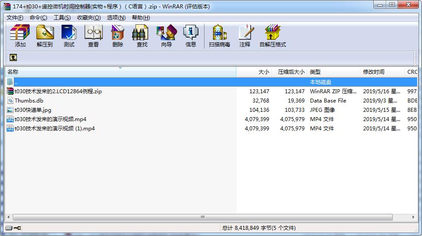Sort by 修改时间 column header
This screenshot has width=422, height=236.
pos(382,72)
